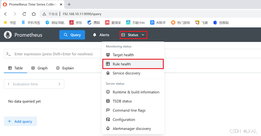Viewport: 261px width, 136px height.
Task: Open Command-line flags menu item
Action: coord(133,110)
